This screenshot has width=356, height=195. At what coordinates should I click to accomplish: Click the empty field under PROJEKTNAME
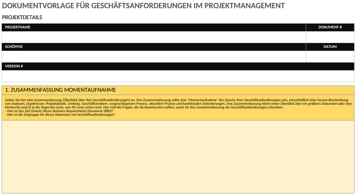point(154,37)
